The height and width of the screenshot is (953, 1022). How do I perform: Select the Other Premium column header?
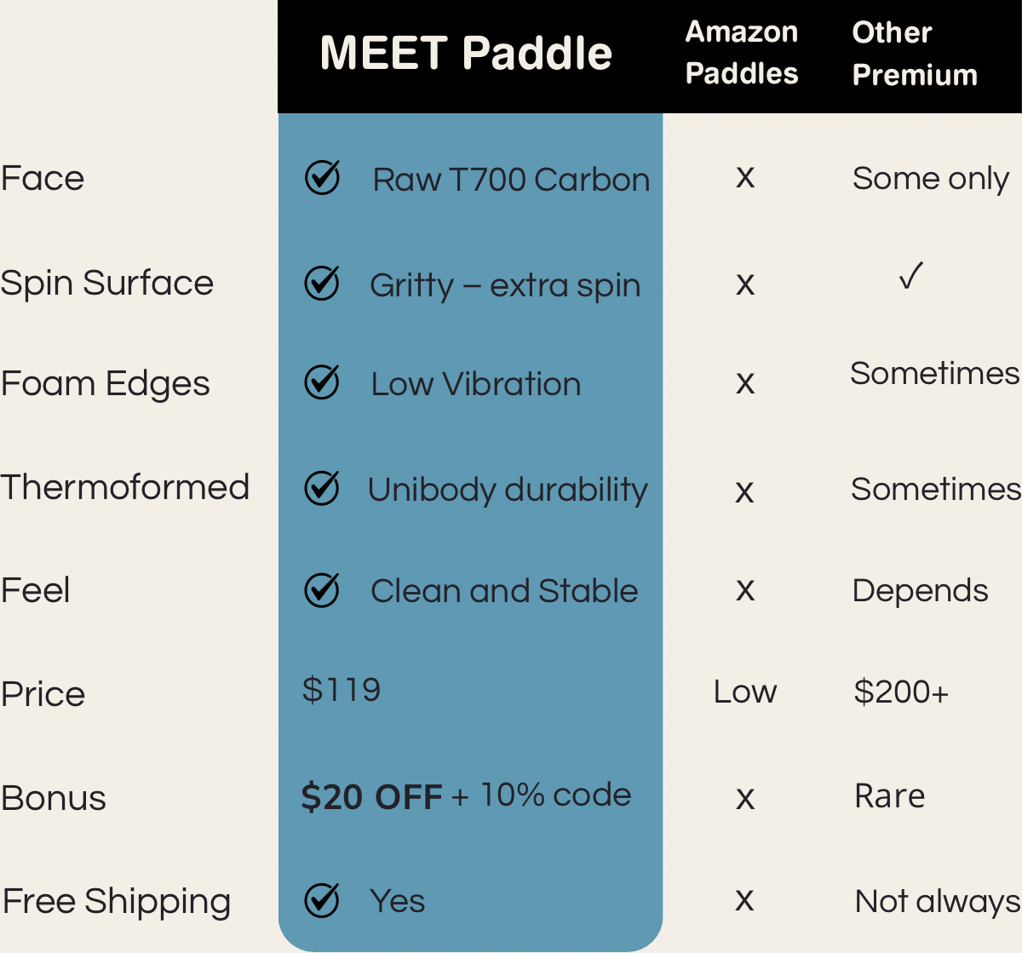point(915,54)
